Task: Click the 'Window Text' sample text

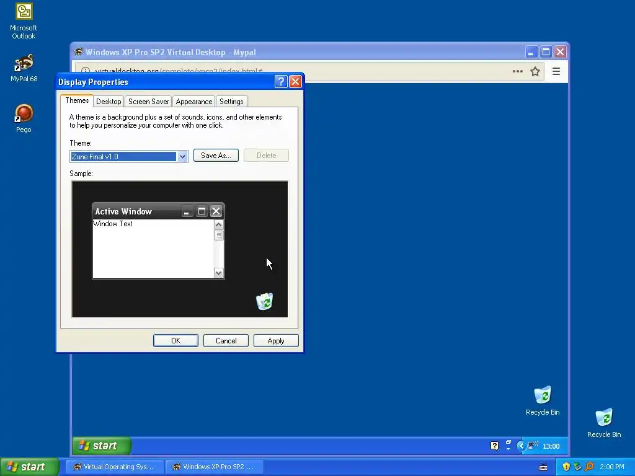Action: (x=113, y=224)
